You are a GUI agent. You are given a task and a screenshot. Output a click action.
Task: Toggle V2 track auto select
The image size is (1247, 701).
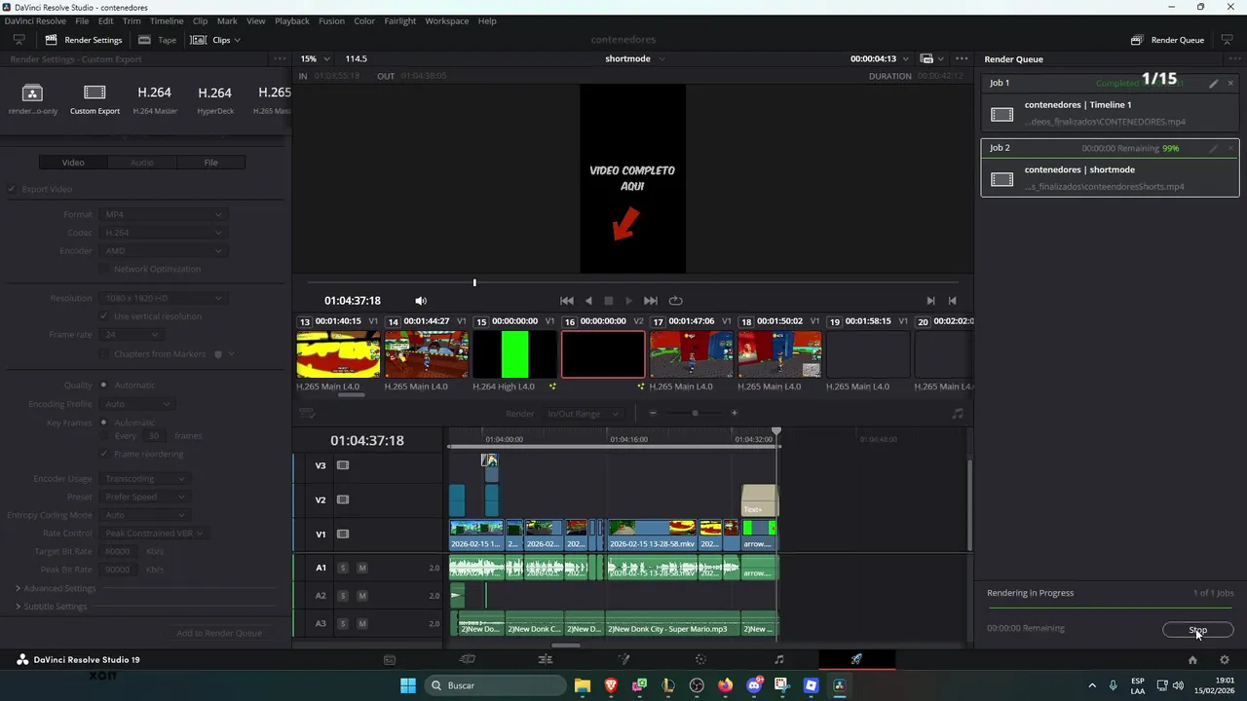pyautogui.click(x=343, y=499)
